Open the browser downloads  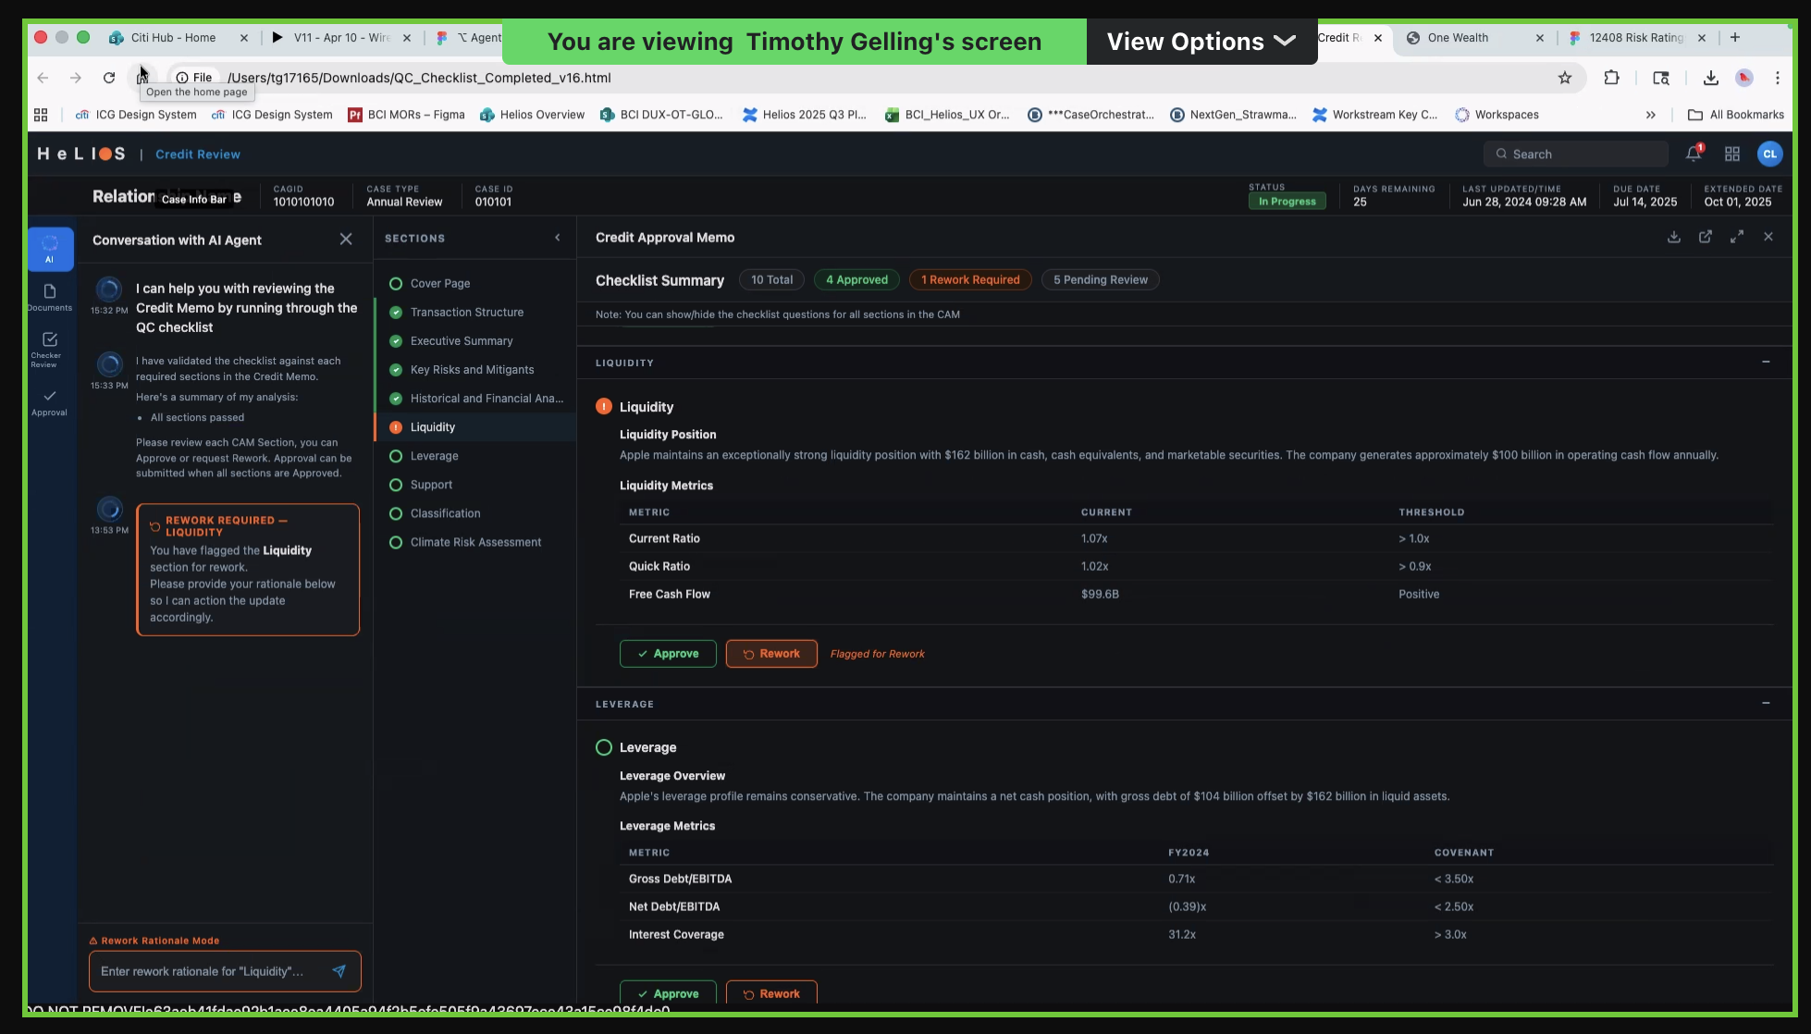pyautogui.click(x=1711, y=78)
